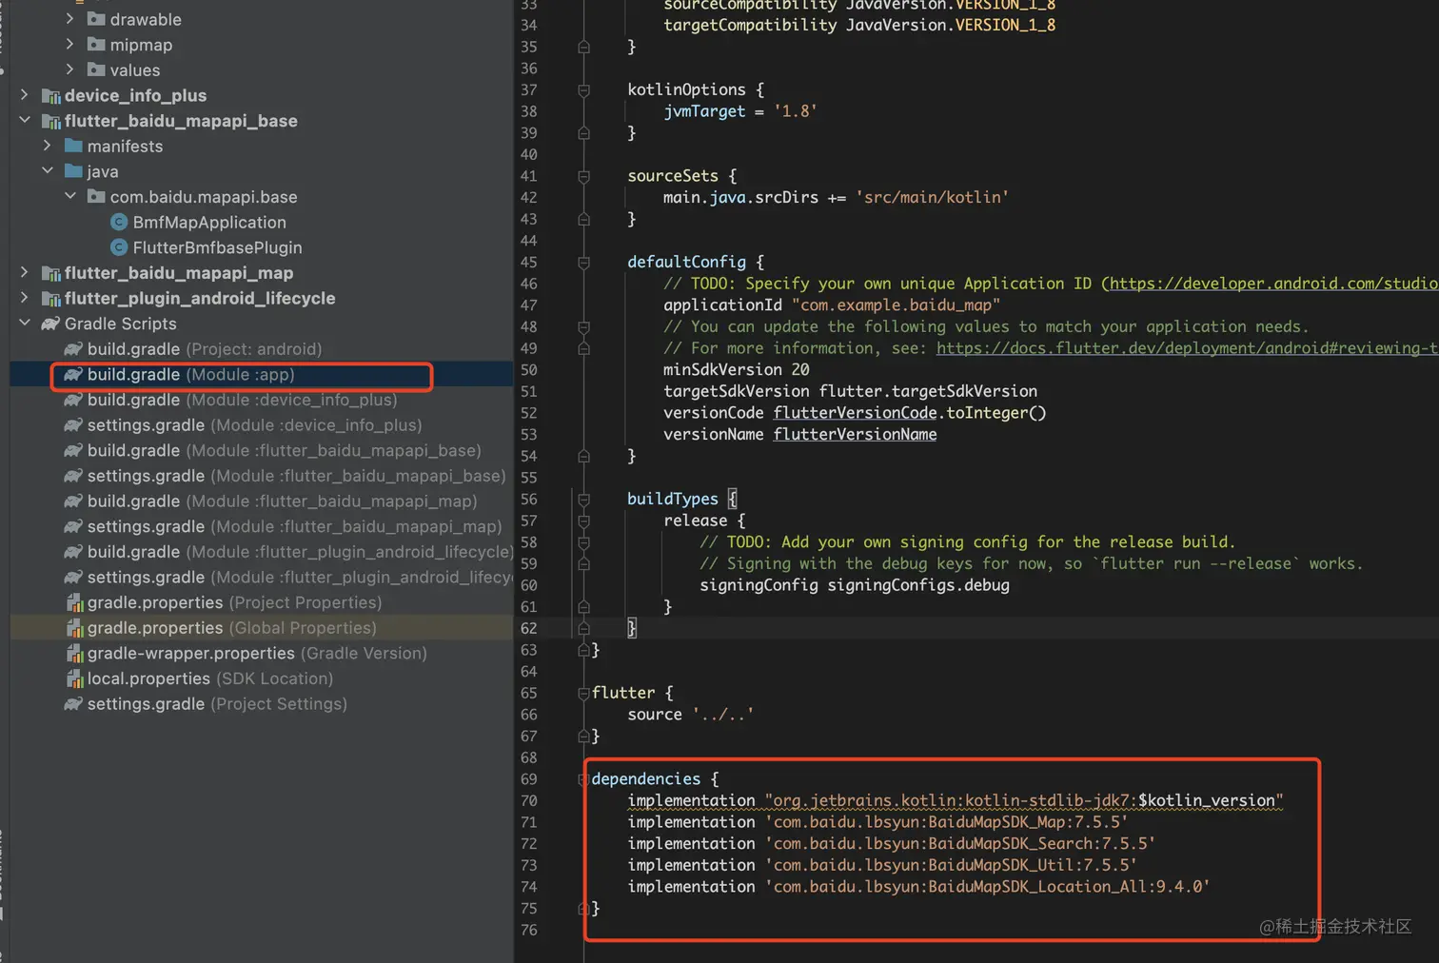Expand the flutter_baidu_mapapi_map module

[24, 272]
